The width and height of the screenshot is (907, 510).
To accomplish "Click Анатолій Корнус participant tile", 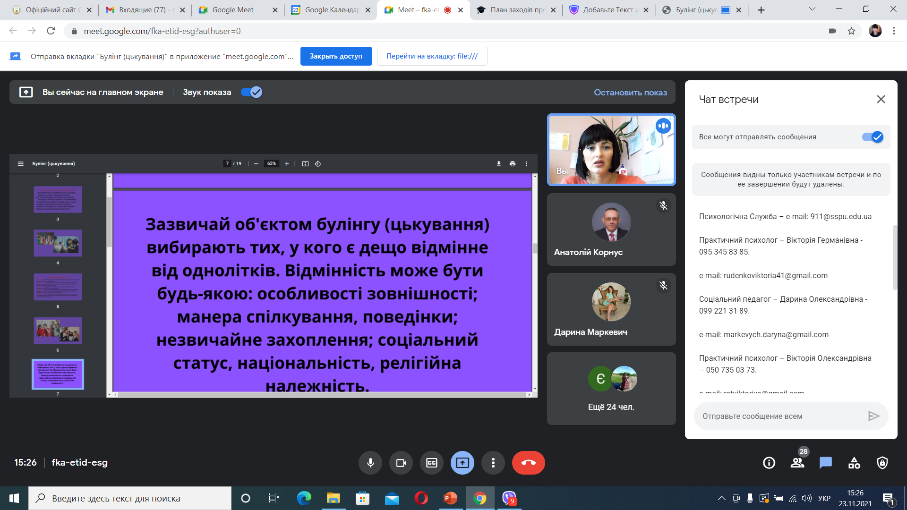I will pos(611,229).
